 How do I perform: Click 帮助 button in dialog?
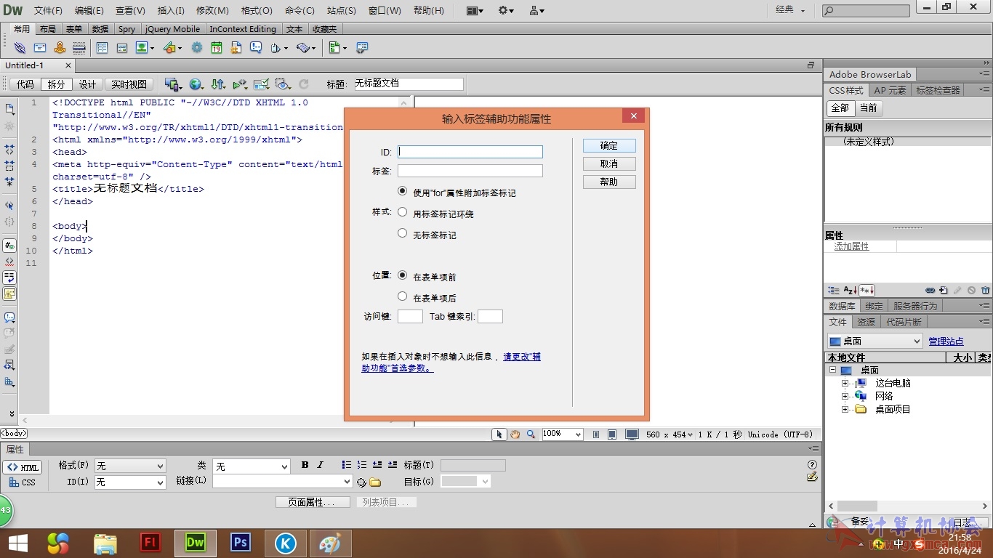(609, 182)
